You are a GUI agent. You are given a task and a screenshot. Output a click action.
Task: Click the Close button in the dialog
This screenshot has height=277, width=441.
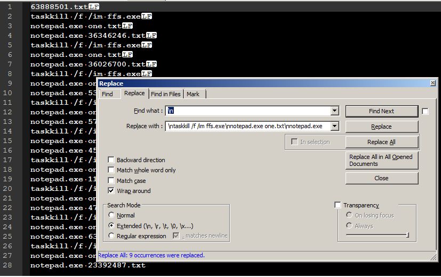[x=382, y=178]
